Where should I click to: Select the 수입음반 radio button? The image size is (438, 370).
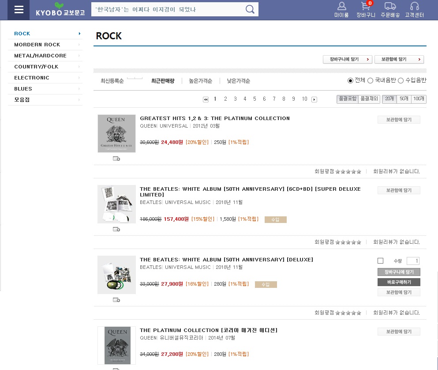click(x=401, y=80)
